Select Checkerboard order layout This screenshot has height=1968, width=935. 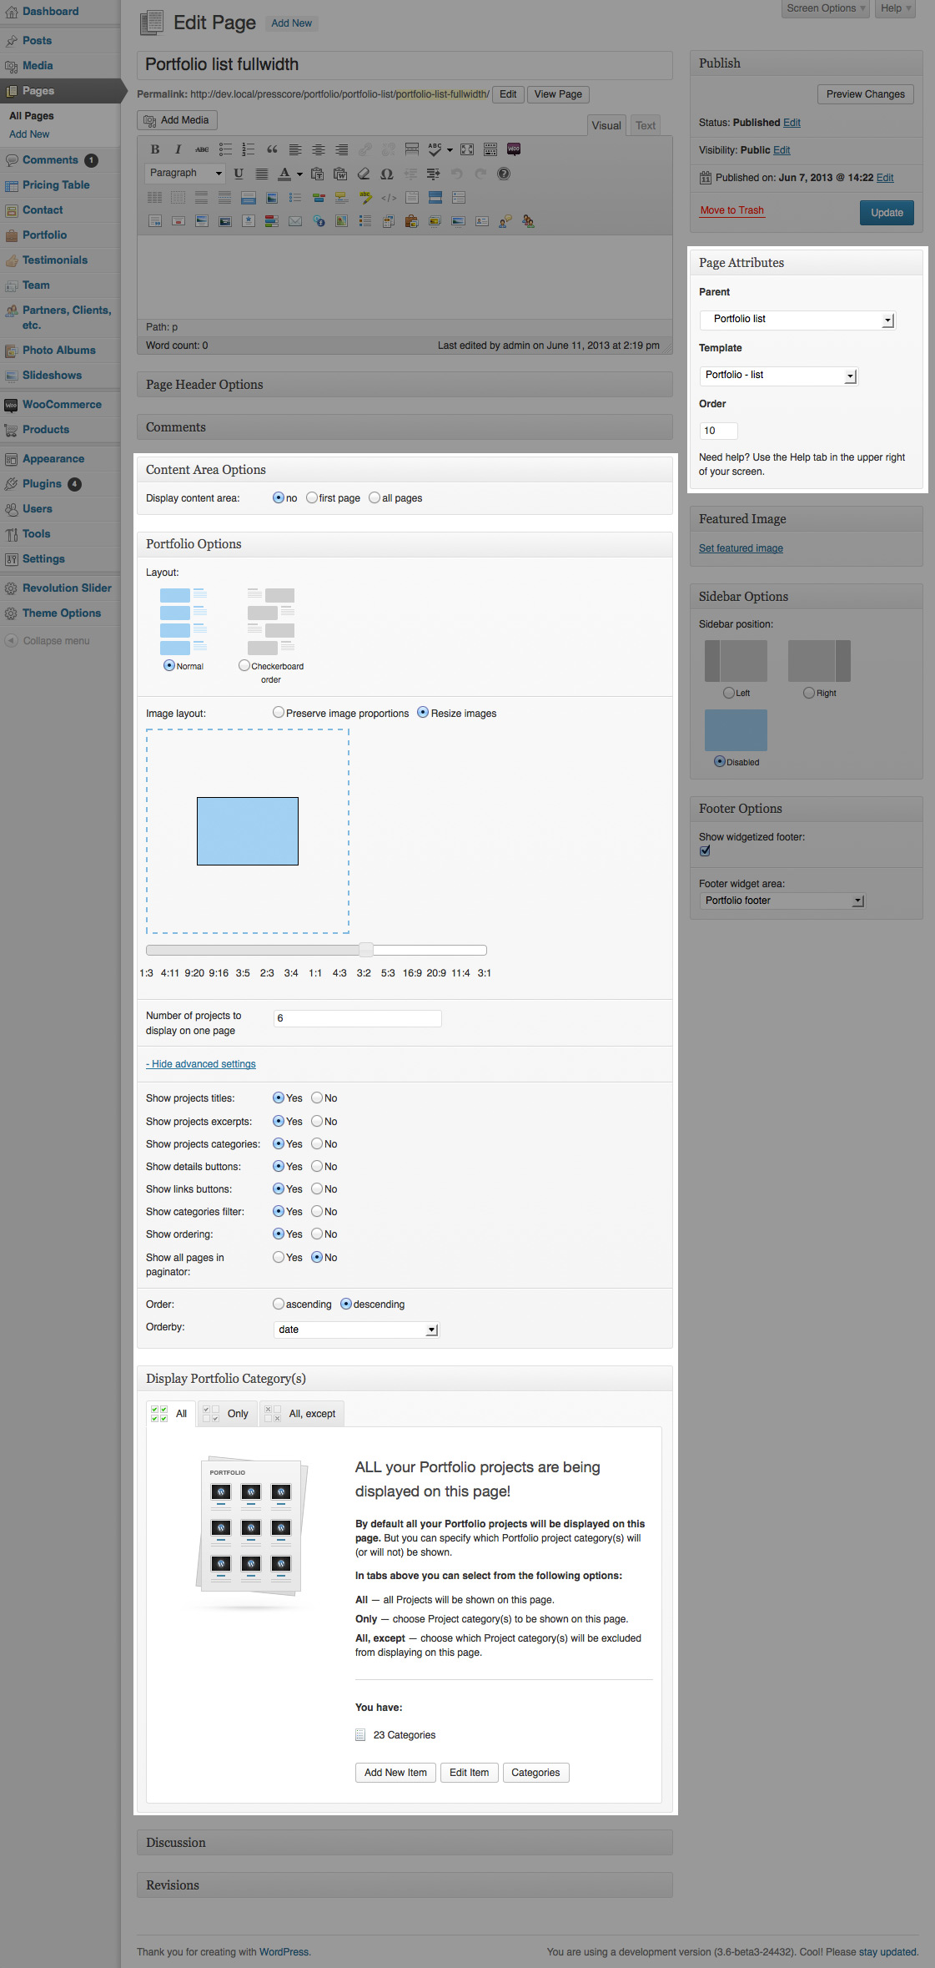pyautogui.click(x=244, y=666)
